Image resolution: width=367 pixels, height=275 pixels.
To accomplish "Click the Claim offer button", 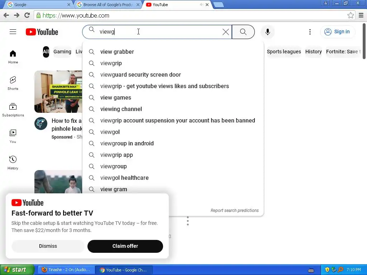I will (x=125, y=246).
